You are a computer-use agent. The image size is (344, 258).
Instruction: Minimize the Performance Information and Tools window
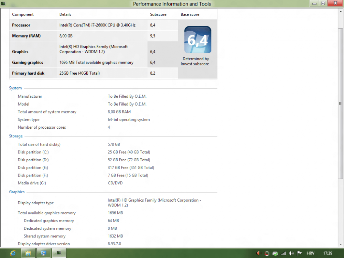click(314, 3)
